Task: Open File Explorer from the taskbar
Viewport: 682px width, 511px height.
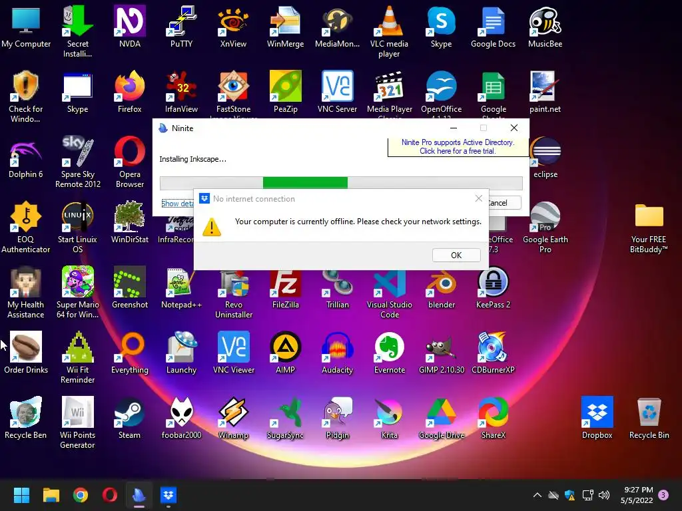Action: coord(51,495)
